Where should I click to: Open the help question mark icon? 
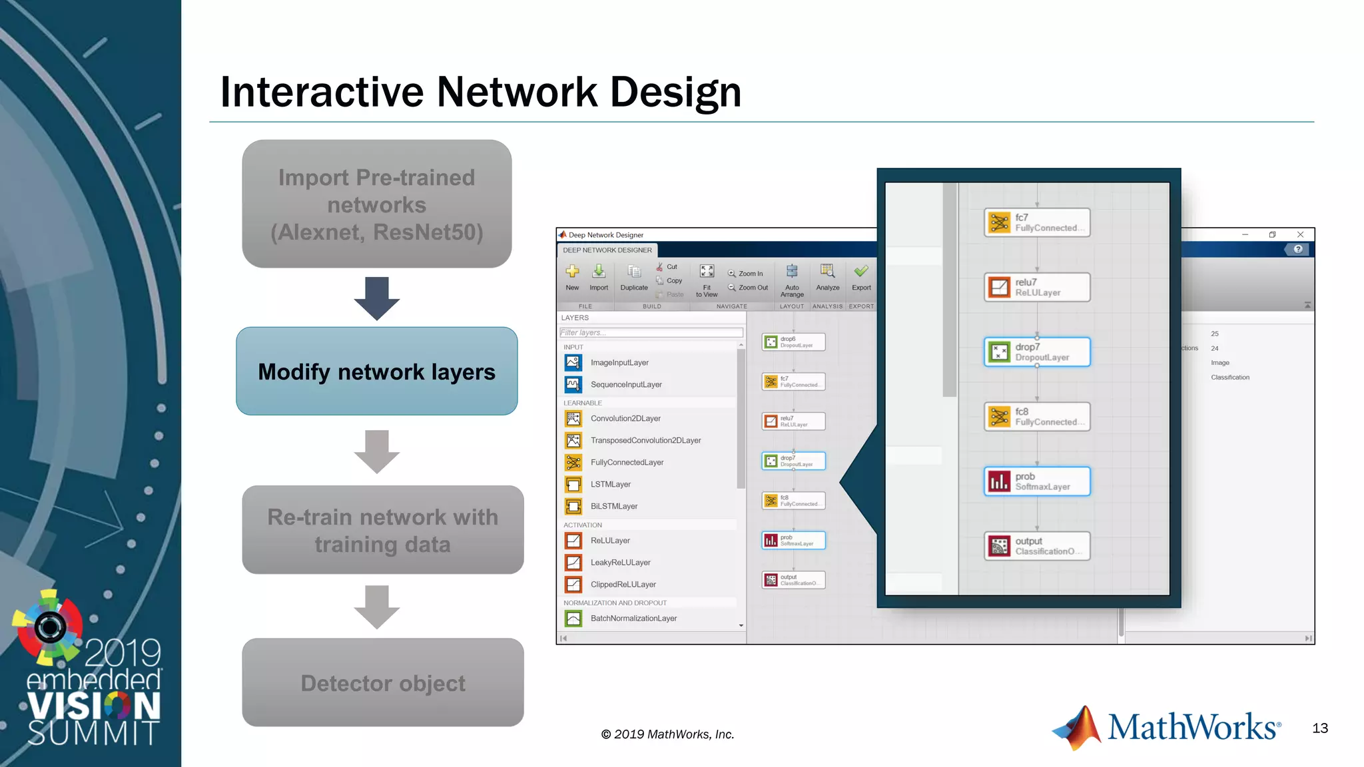pos(1298,250)
